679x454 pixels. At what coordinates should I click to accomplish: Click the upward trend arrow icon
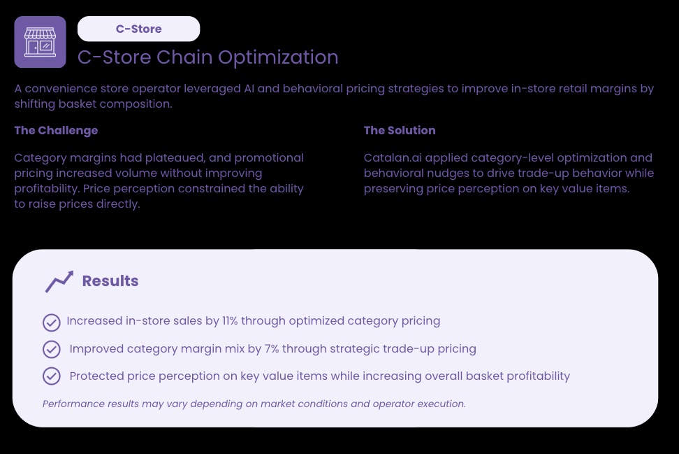pyautogui.click(x=59, y=281)
